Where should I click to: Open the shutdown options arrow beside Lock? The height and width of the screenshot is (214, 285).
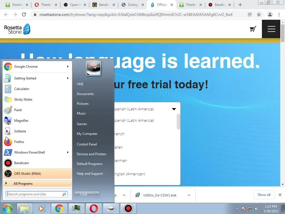click(96, 194)
